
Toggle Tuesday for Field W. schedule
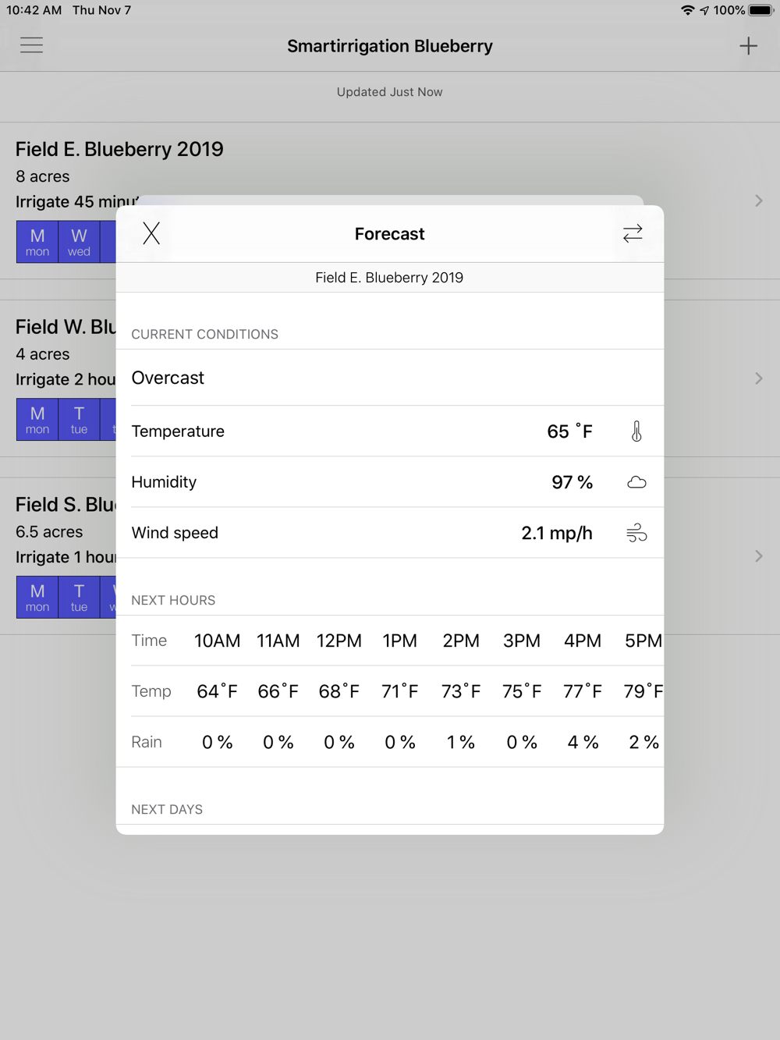79,420
